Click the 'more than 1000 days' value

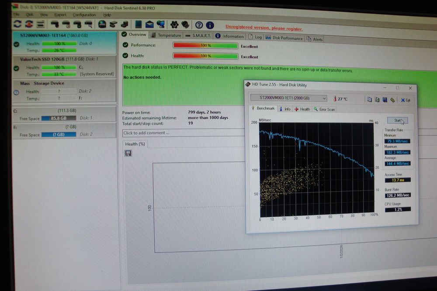click(x=208, y=118)
